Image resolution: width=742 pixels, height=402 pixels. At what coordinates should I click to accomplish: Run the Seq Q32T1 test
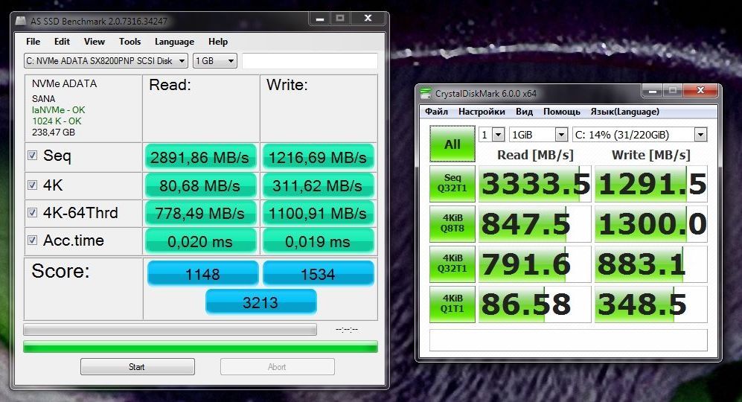point(452,183)
